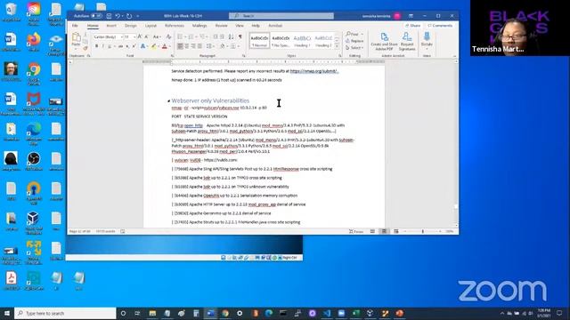
Task: Undo the last action in Word
Action: click(x=118, y=16)
